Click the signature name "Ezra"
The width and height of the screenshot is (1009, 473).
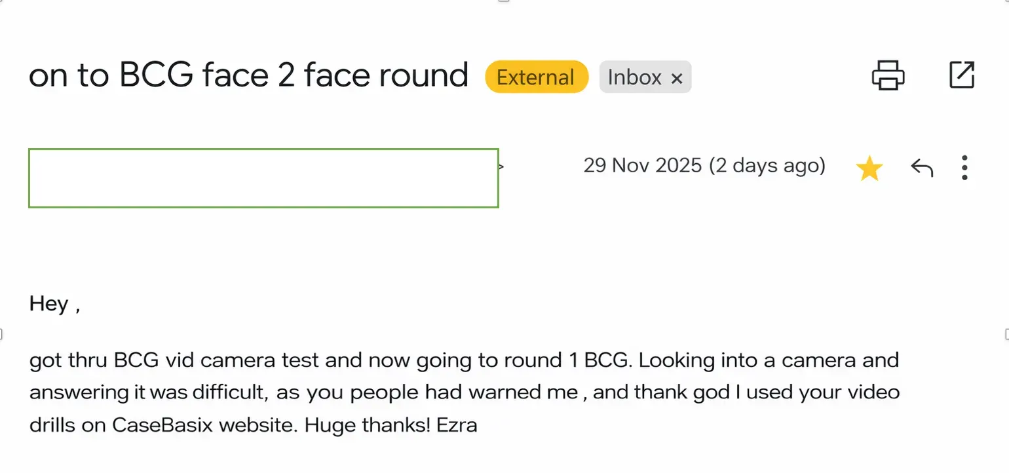coord(457,425)
